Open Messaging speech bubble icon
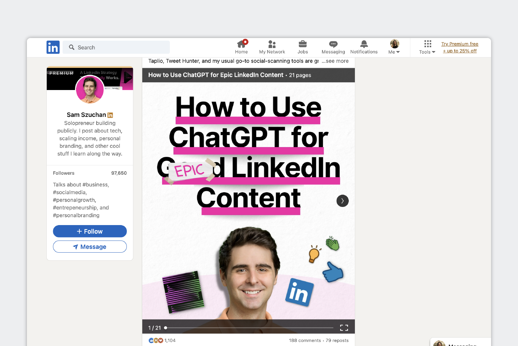 [x=333, y=44]
